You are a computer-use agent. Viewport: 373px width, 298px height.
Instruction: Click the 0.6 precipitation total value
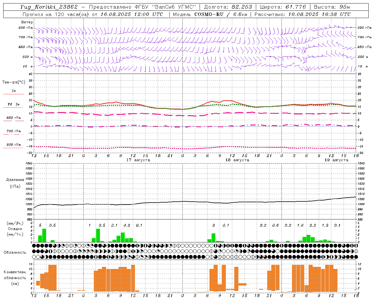click(x=275, y=226)
